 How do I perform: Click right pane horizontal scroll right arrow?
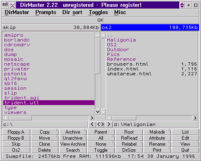click(195, 118)
